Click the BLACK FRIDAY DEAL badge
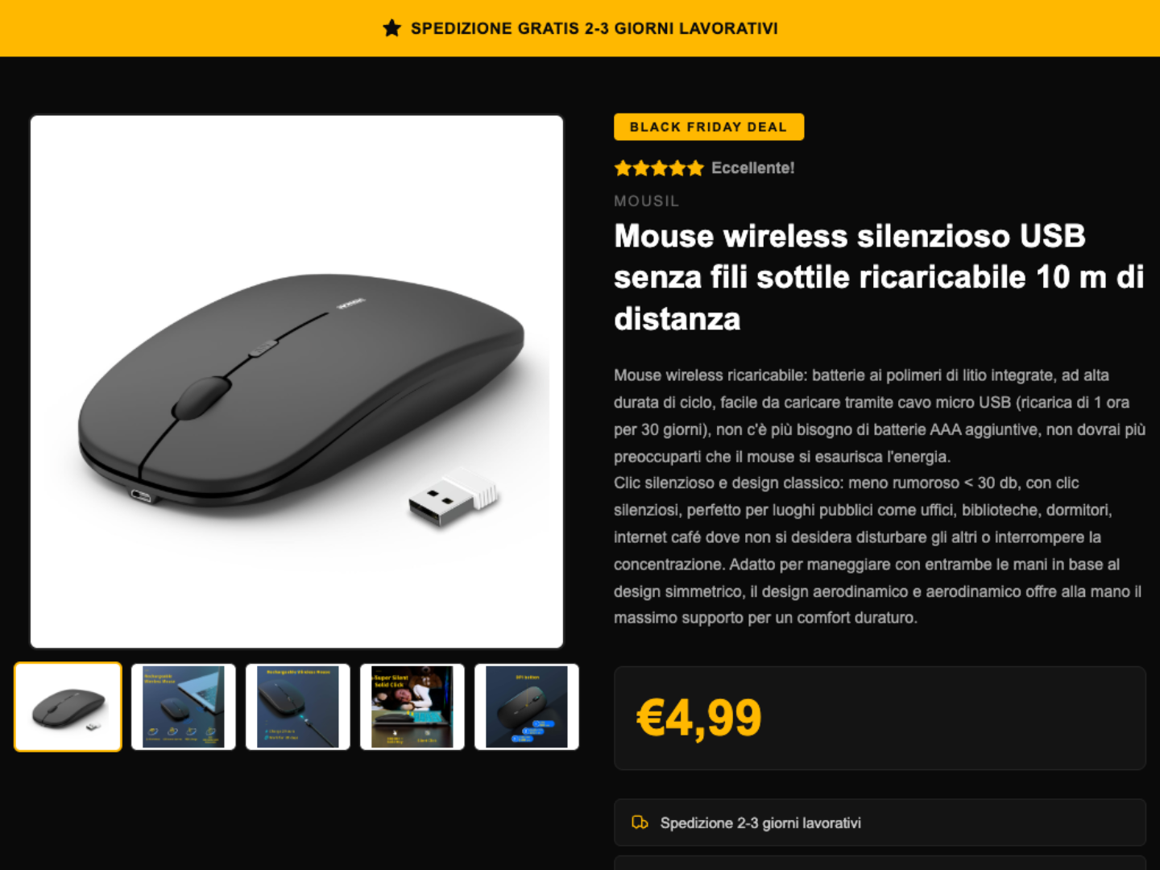1160x870 pixels. pos(709,126)
